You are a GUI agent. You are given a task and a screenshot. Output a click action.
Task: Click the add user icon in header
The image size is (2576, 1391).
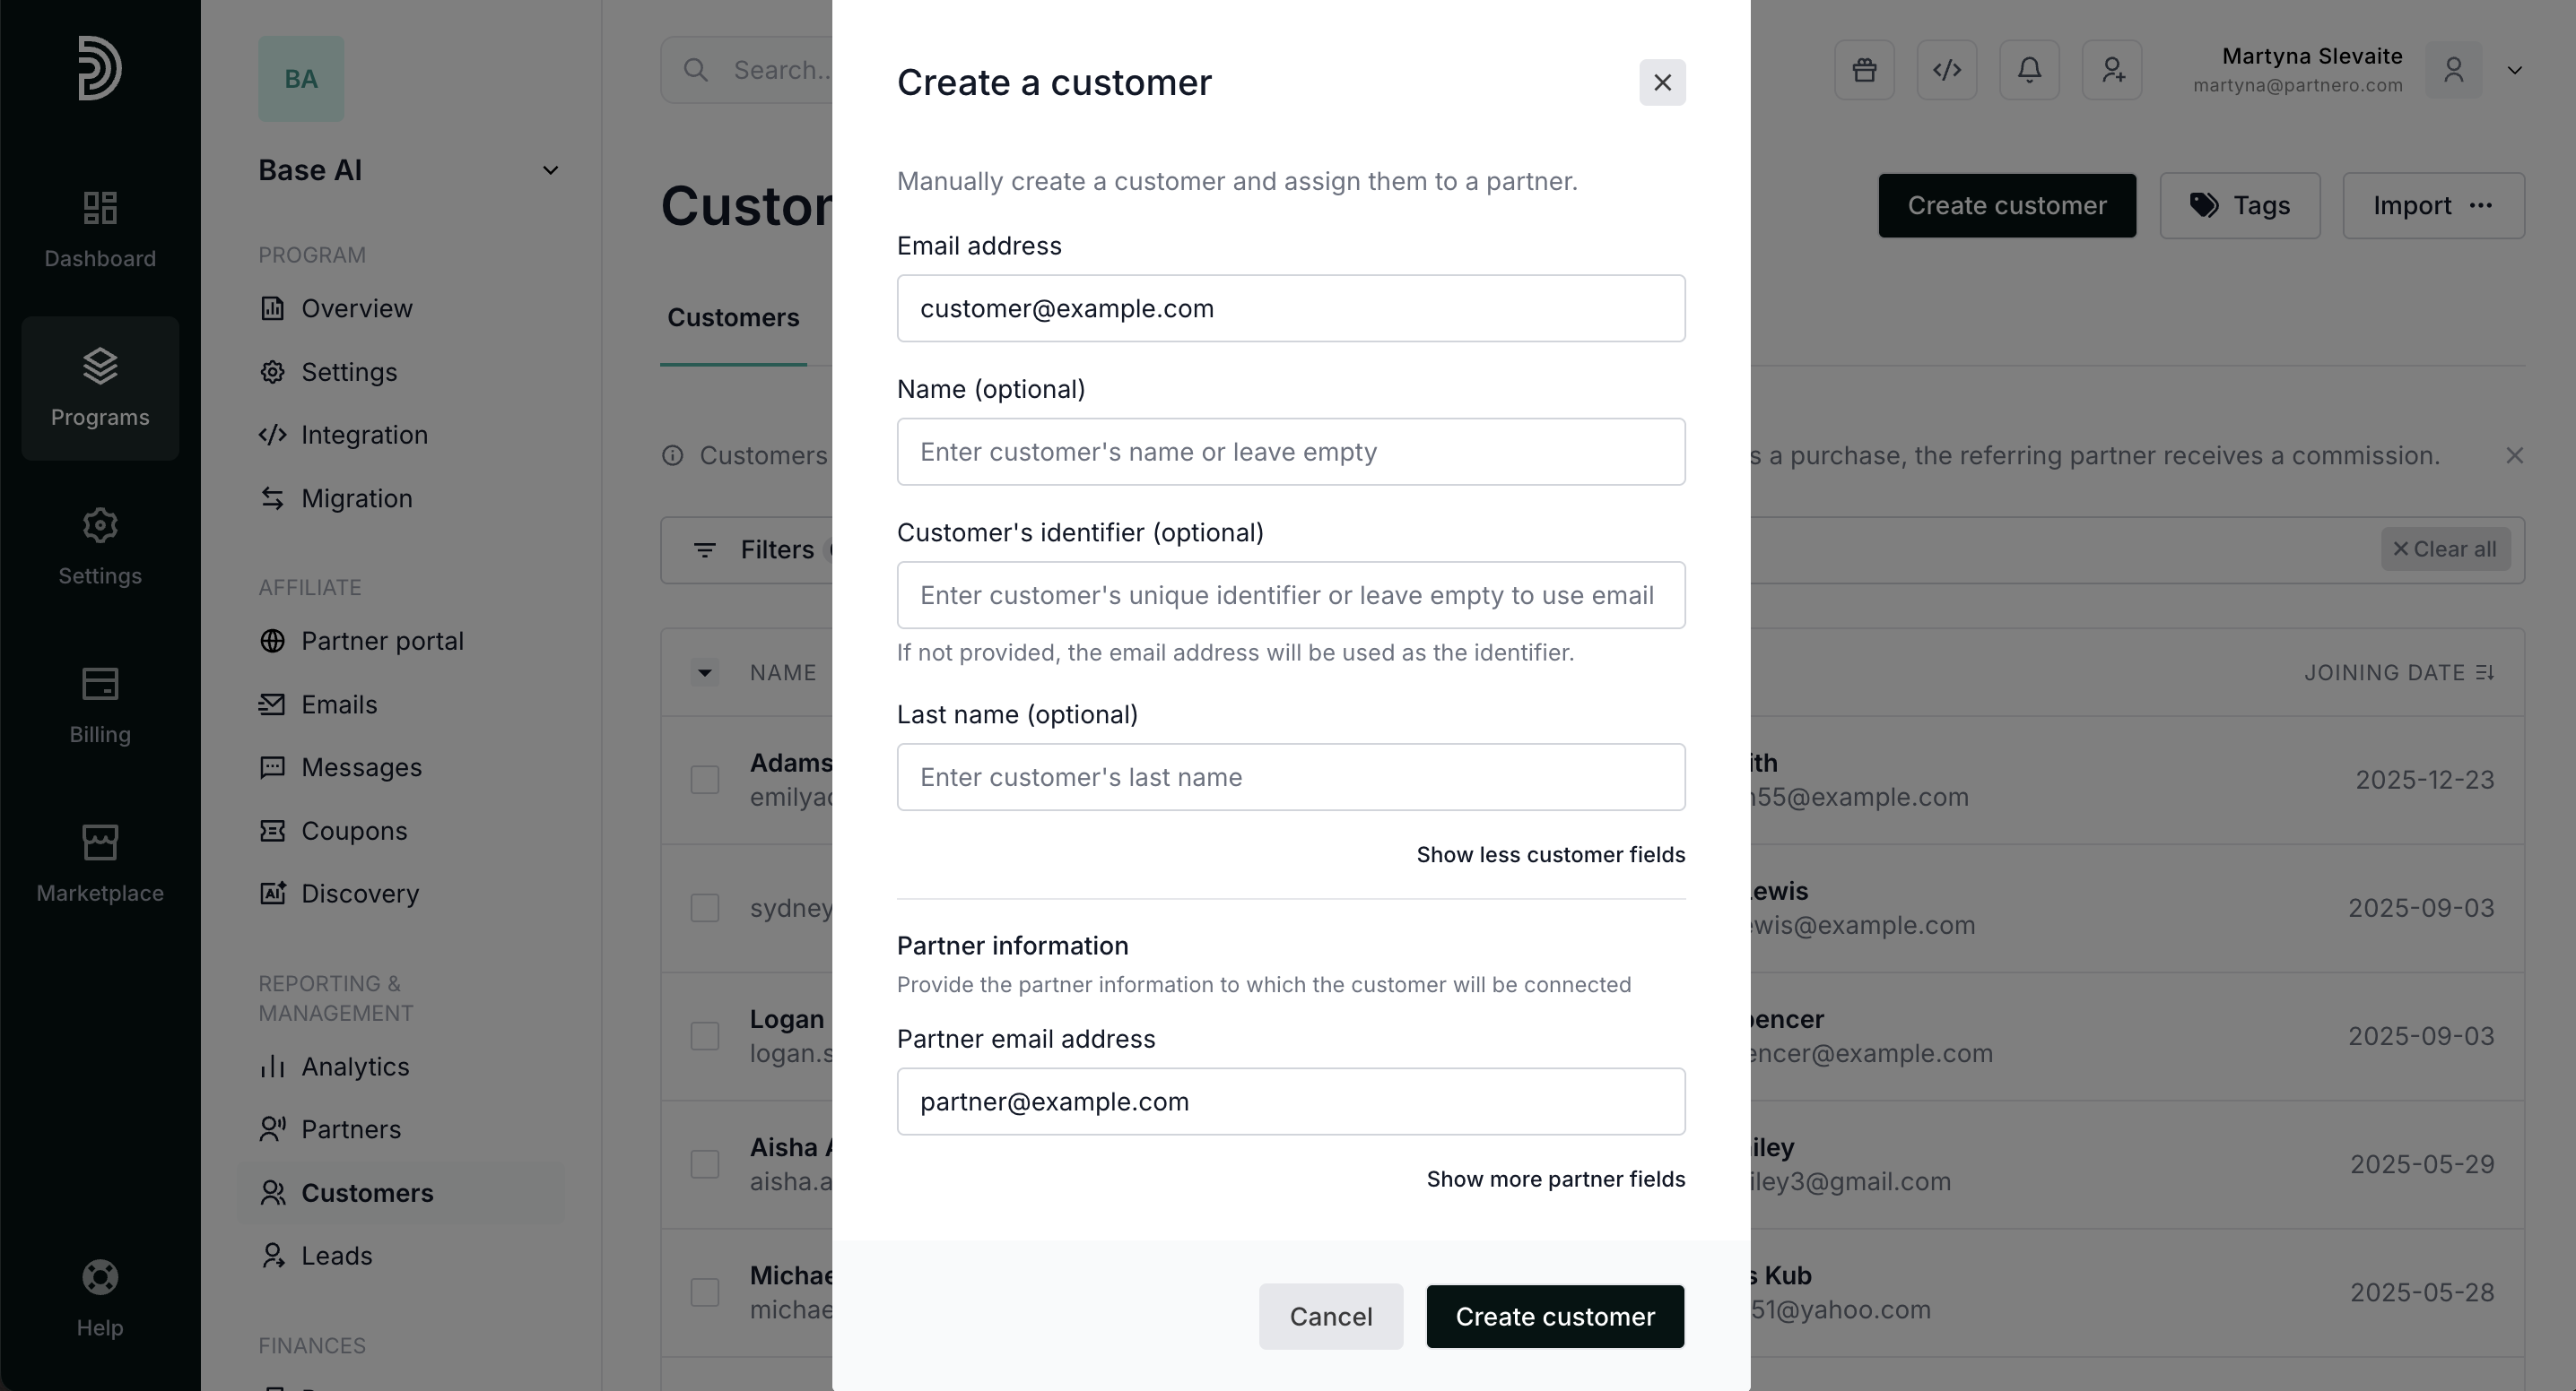pyautogui.click(x=2112, y=70)
